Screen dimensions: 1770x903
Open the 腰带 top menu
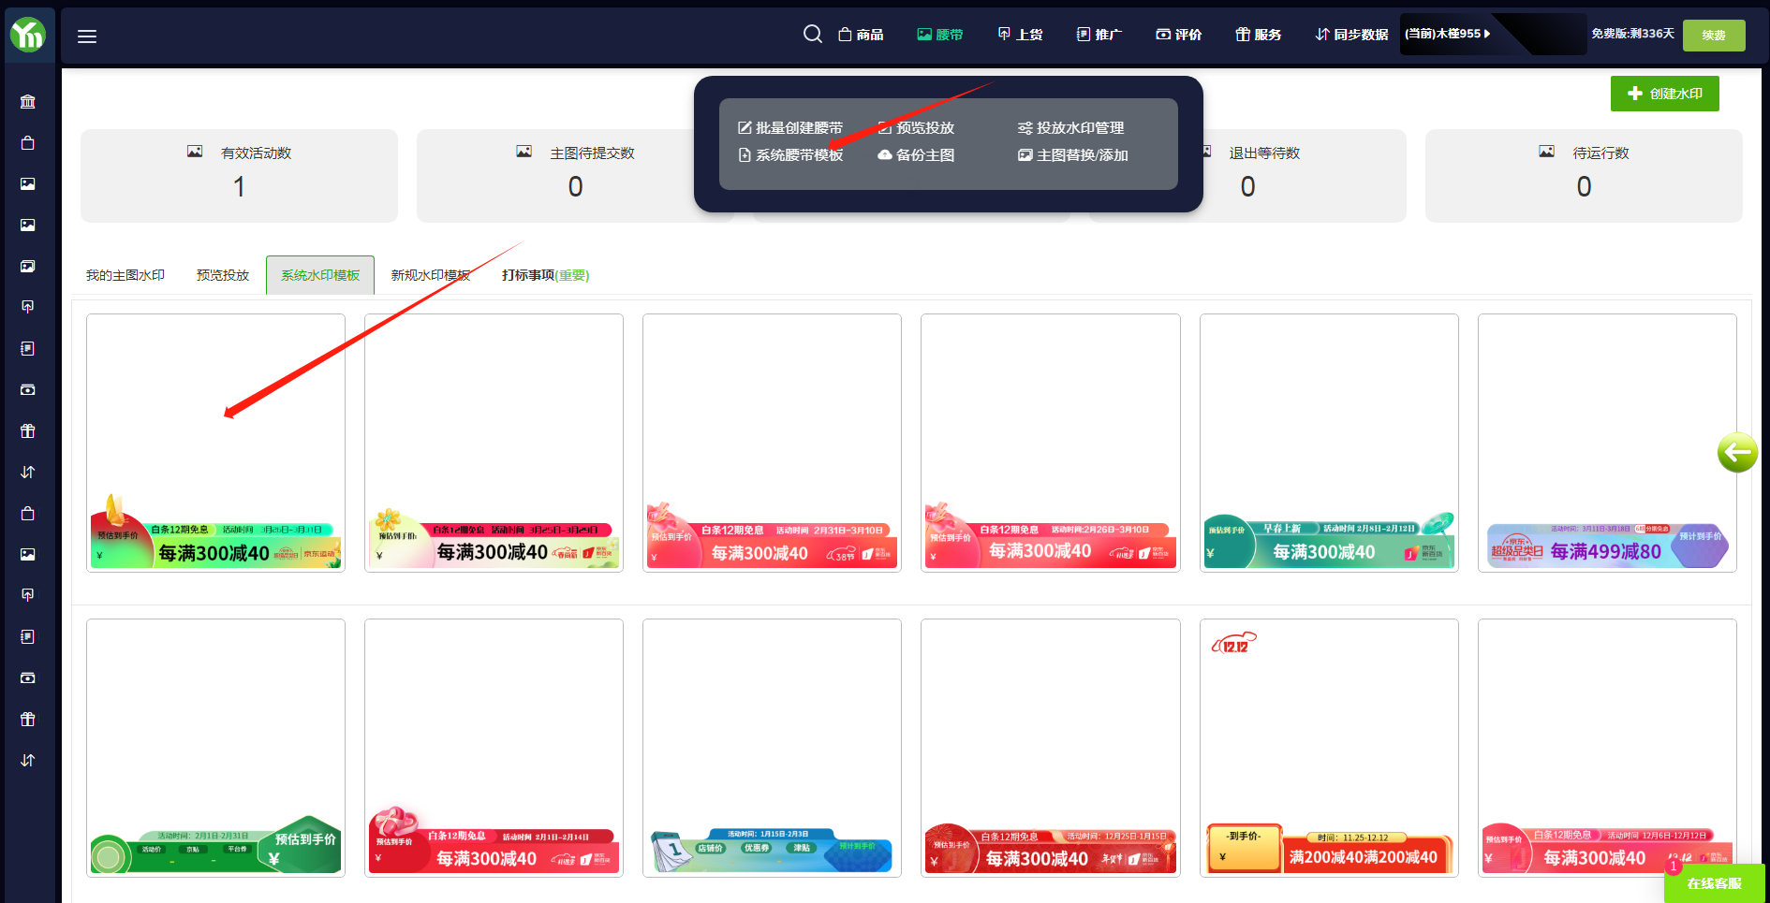939,35
